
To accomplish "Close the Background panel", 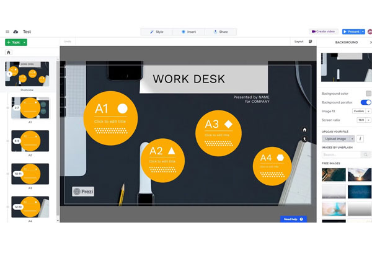I will click(x=370, y=42).
